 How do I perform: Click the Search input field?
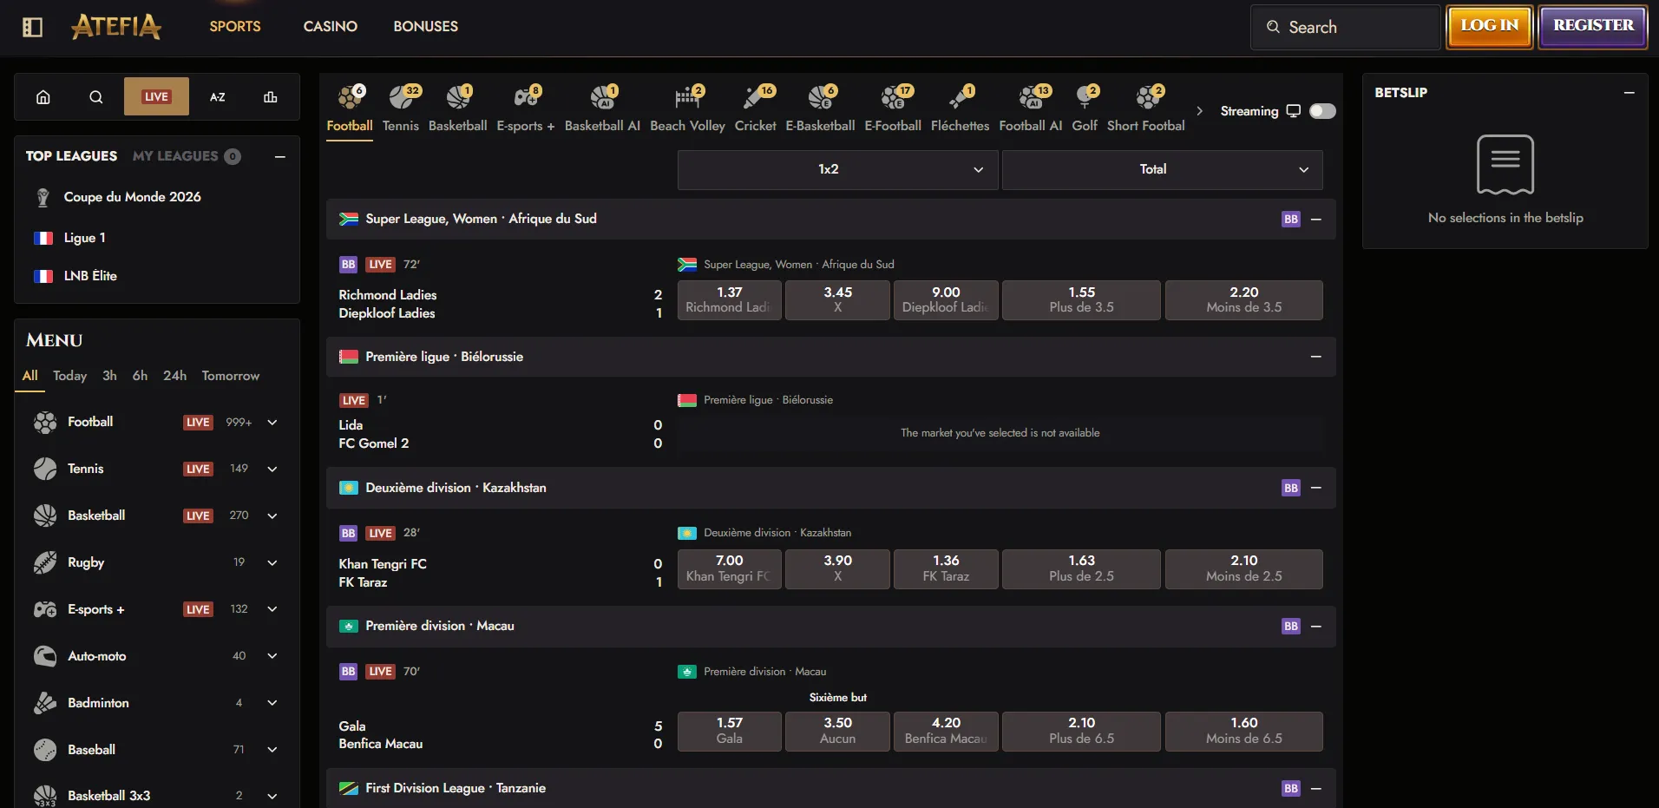point(1346,27)
